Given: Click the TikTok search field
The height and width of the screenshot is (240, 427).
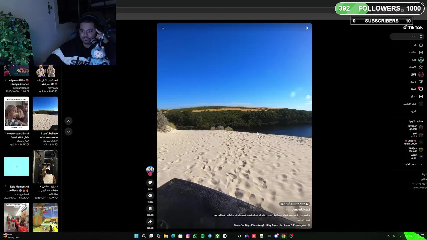Looking at the screenshot, I should coord(406,36).
